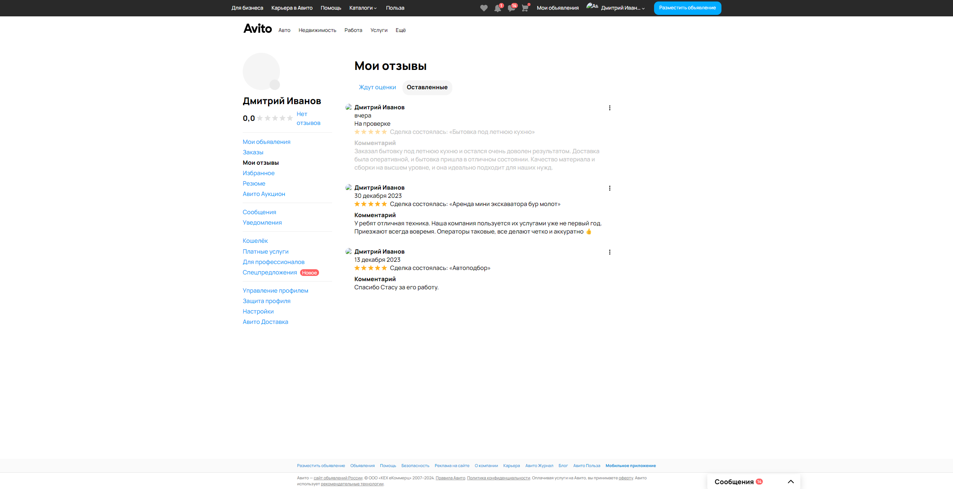This screenshot has height=489, width=953.
Task: Open Кошелёк in the sidebar
Action: [255, 241]
